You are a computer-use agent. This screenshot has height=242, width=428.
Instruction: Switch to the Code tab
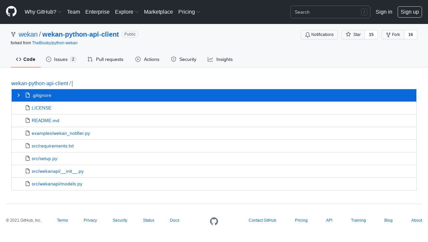point(26,59)
